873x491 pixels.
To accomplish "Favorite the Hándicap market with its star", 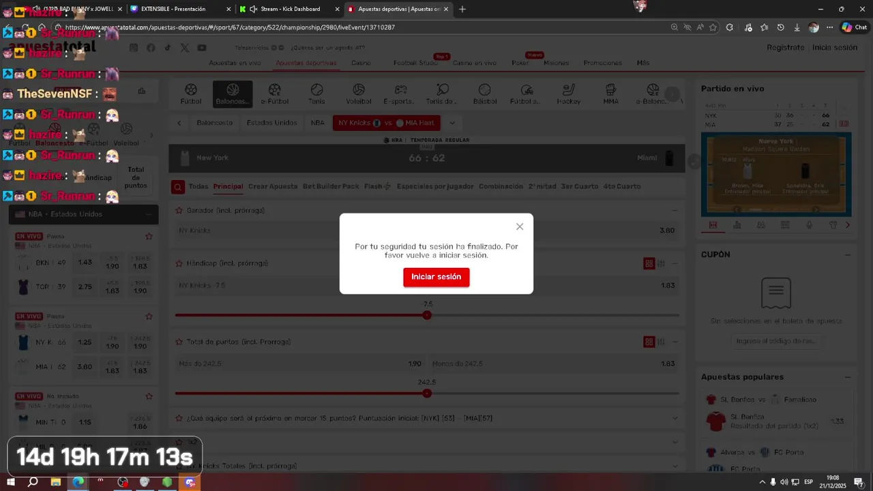I will [179, 263].
